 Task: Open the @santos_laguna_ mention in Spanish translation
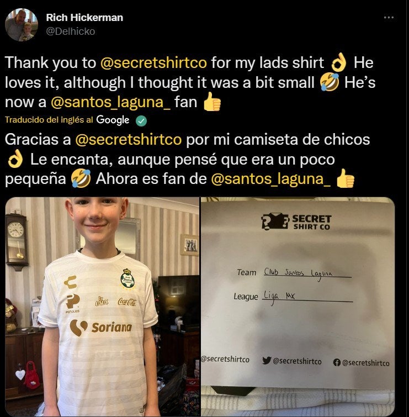[271, 179]
